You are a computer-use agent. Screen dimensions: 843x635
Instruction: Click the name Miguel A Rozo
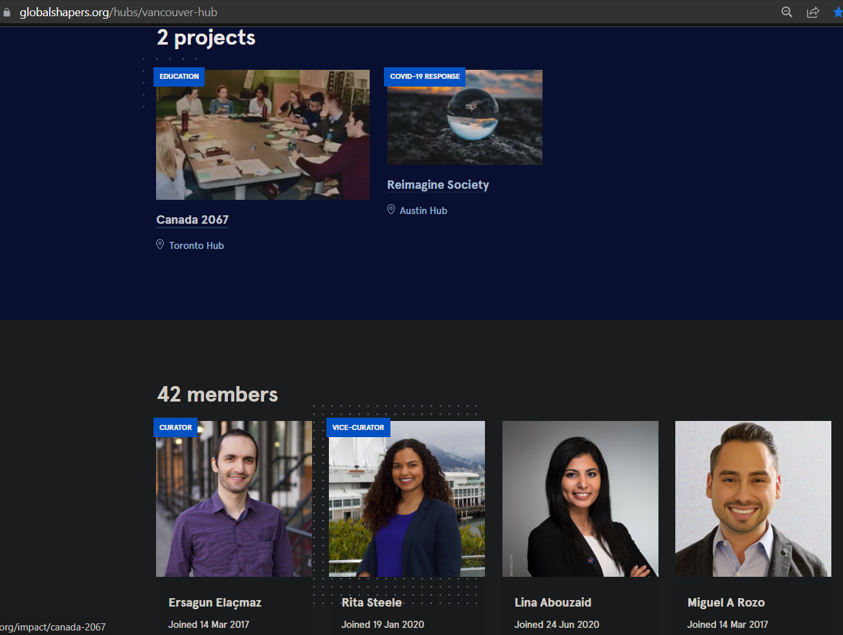tap(726, 603)
